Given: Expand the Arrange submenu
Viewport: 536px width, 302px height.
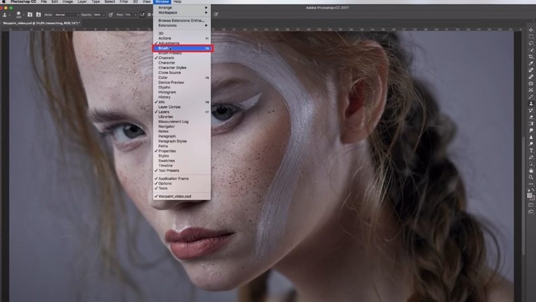Looking at the screenshot, I should click(182, 7).
